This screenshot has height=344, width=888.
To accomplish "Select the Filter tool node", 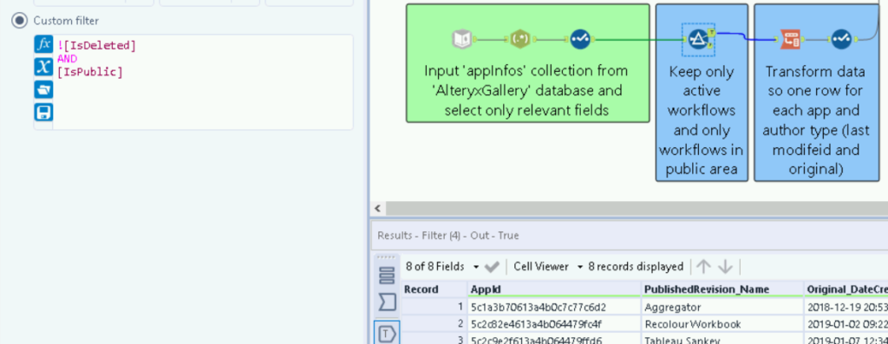I will click(697, 40).
